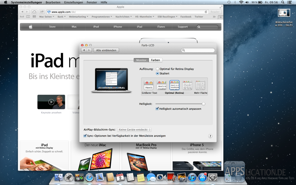Open Top Sites grid in bookmarks bar
This screenshot has width=296, height=185.
pyautogui.click(x=34, y=17)
